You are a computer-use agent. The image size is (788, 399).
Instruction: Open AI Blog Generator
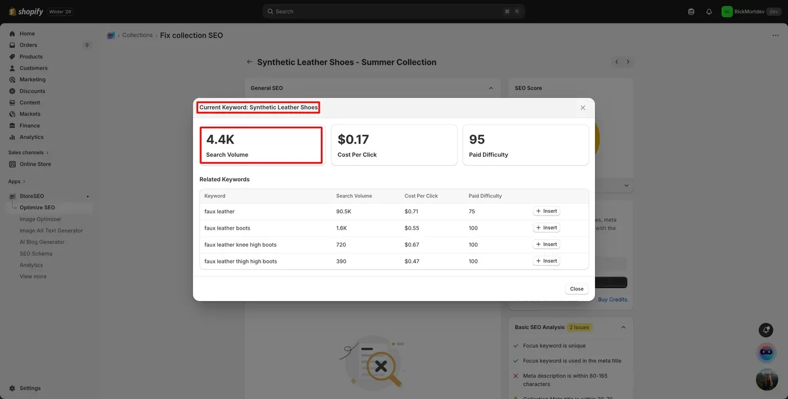click(x=42, y=242)
